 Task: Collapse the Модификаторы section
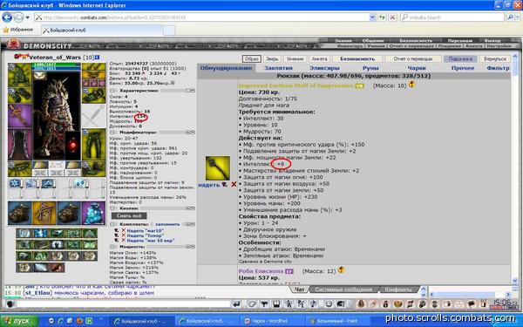[112, 133]
